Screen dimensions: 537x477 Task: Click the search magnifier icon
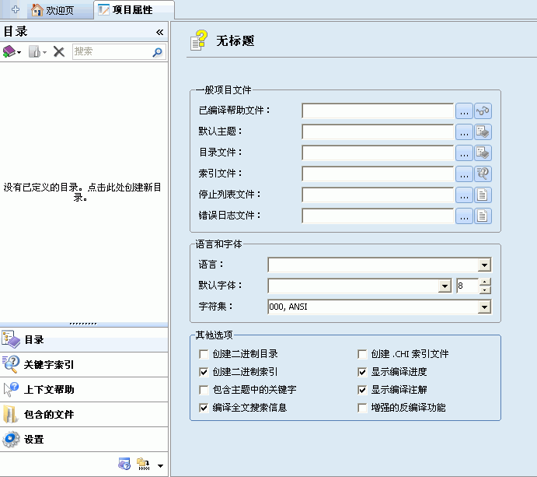[x=158, y=52]
